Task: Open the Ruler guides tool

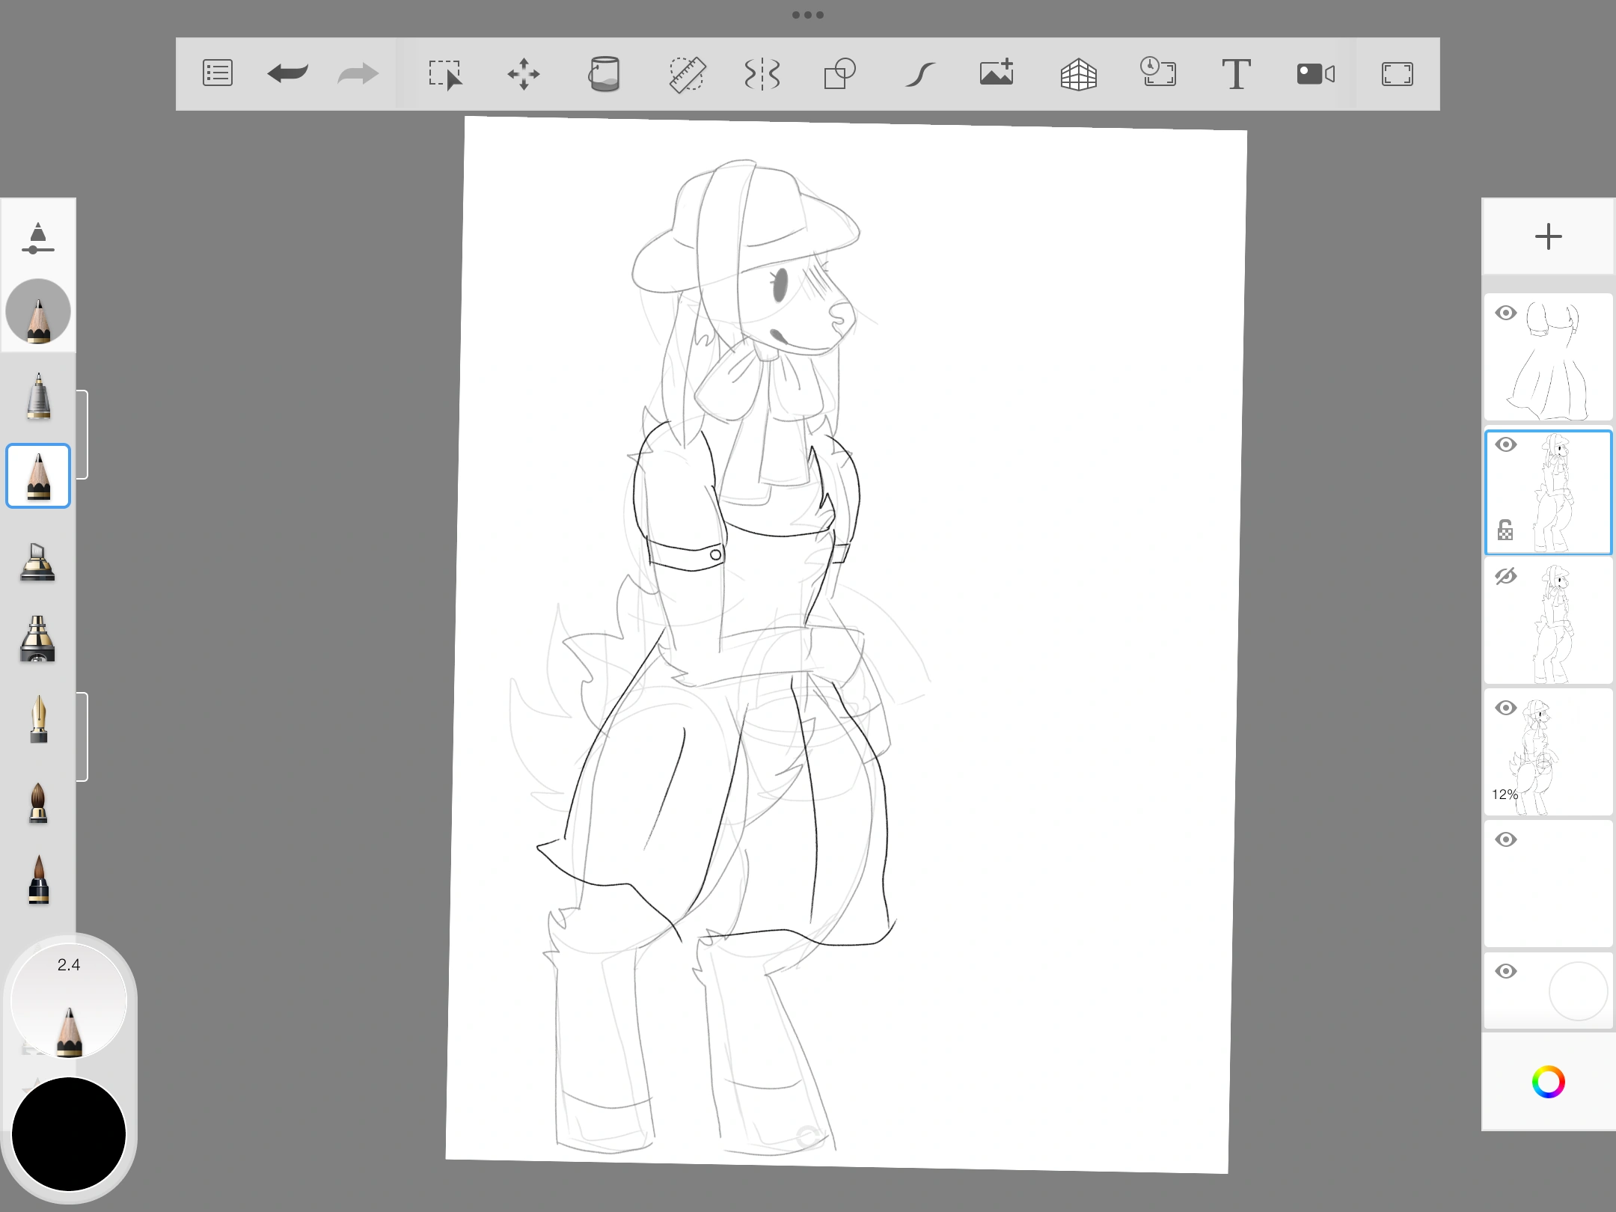Action: pos(686,74)
